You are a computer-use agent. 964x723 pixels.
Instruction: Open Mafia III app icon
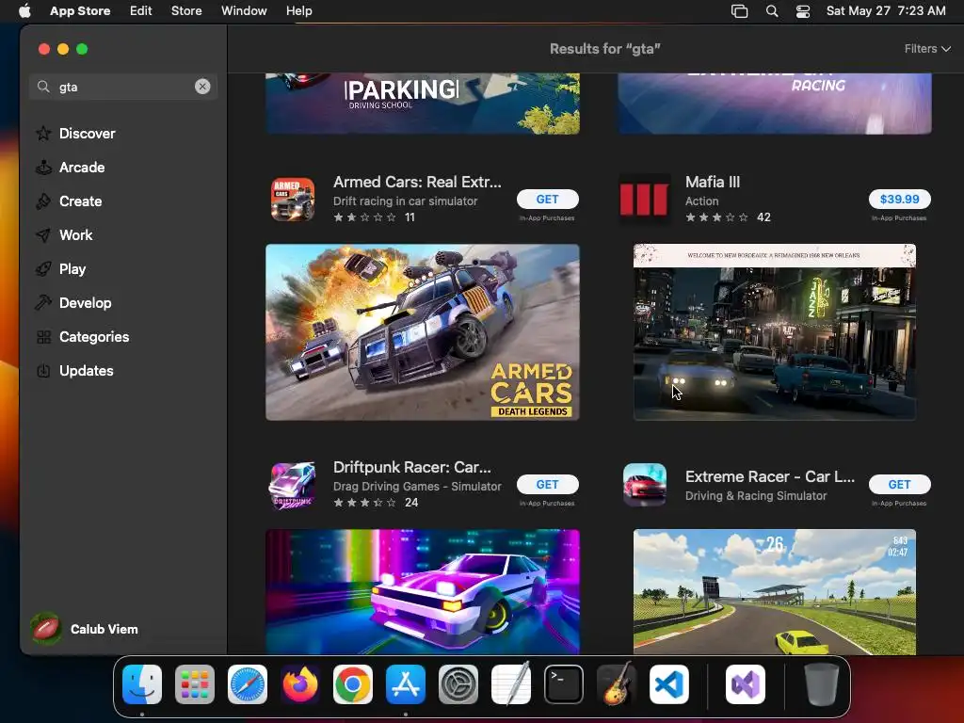point(644,200)
